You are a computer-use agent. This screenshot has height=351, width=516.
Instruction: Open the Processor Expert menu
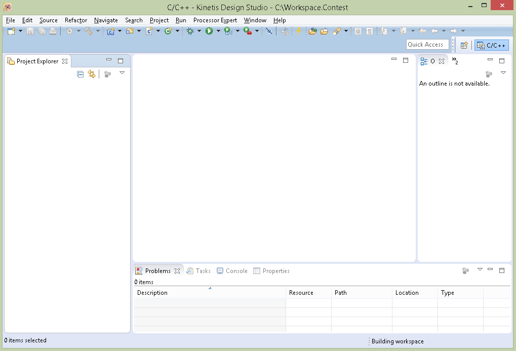point(215,20)
